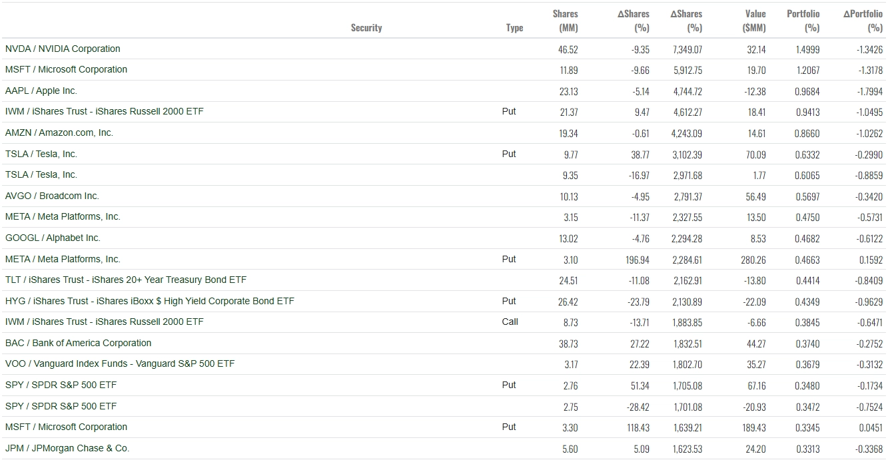
Task: Select TLT portfolio change -0.8409
Action: [869, 280]
